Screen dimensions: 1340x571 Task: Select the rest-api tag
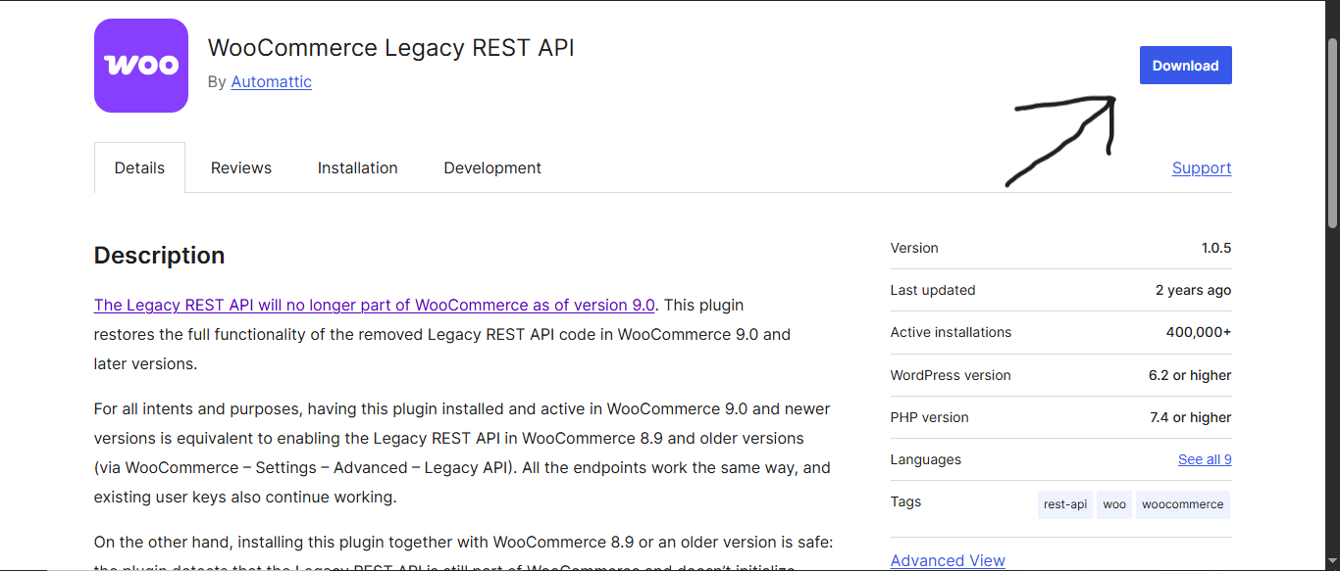pyautogui.click(x=1065, y=504)
